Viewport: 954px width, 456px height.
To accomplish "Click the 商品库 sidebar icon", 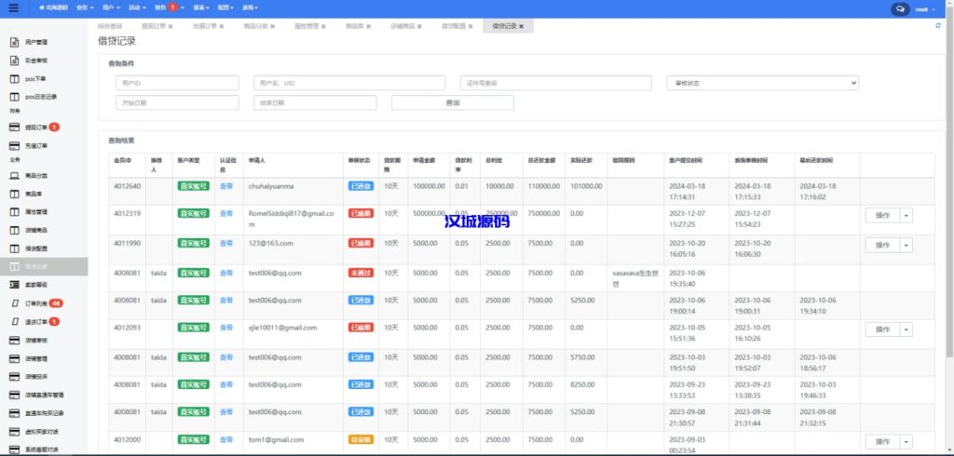I will click(15, 194).
